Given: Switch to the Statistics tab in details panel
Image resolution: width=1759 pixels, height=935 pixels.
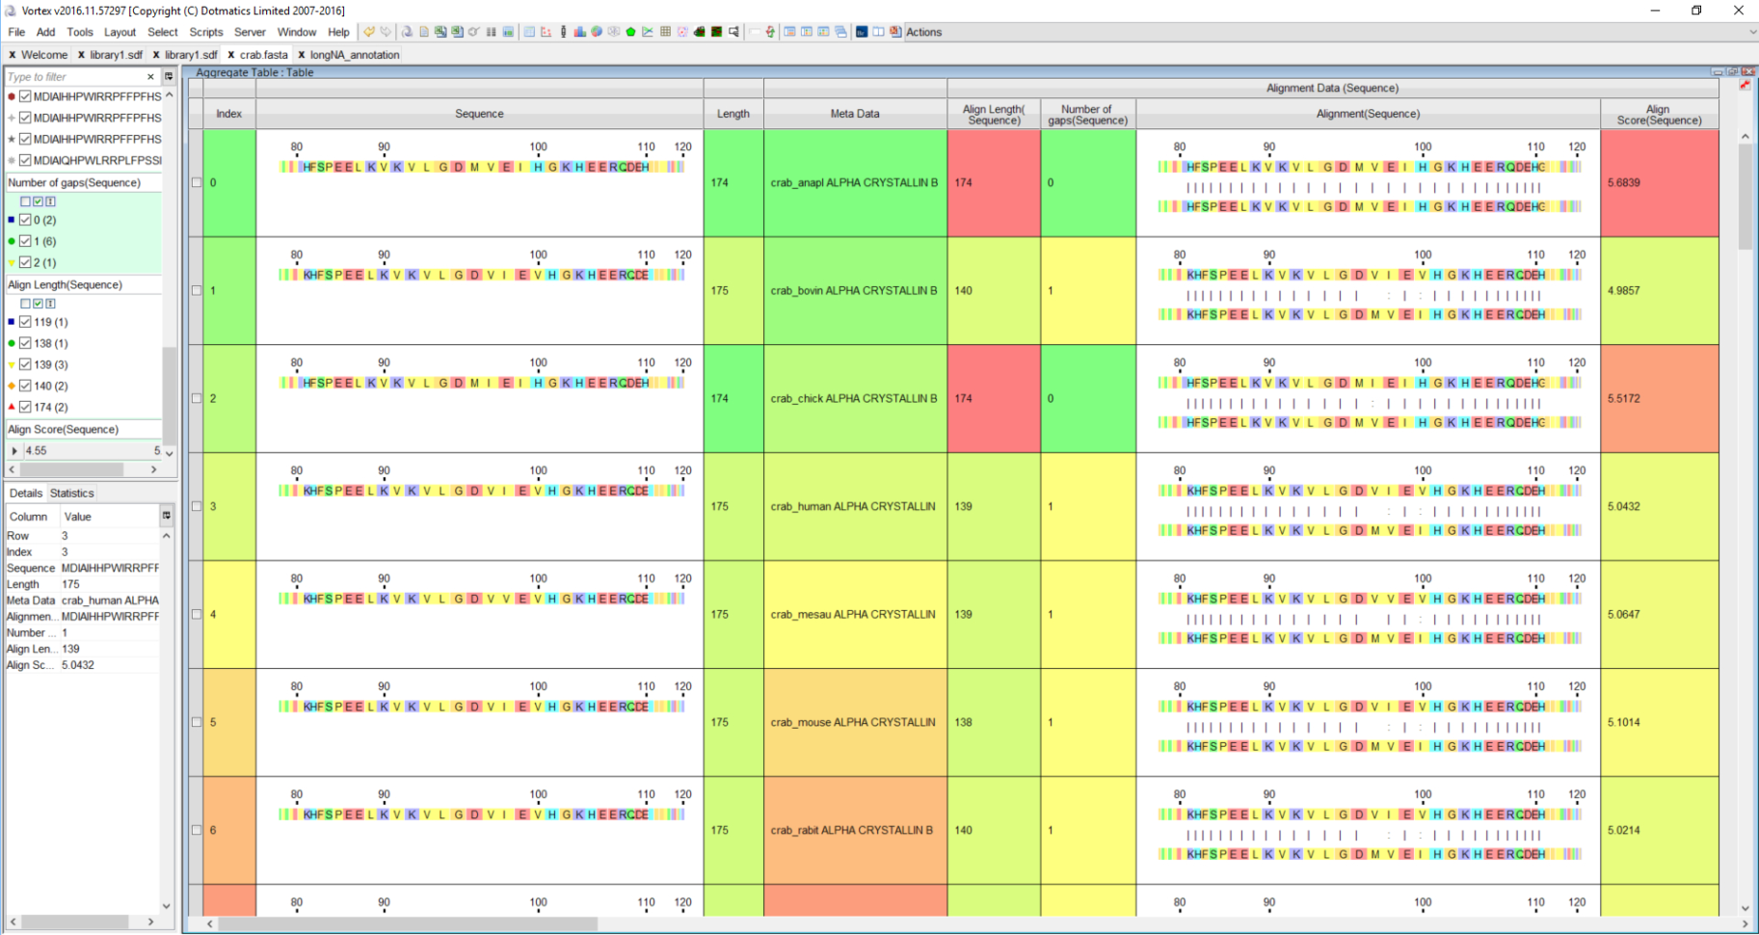Looking at the screenshot, I should [71, 493].
